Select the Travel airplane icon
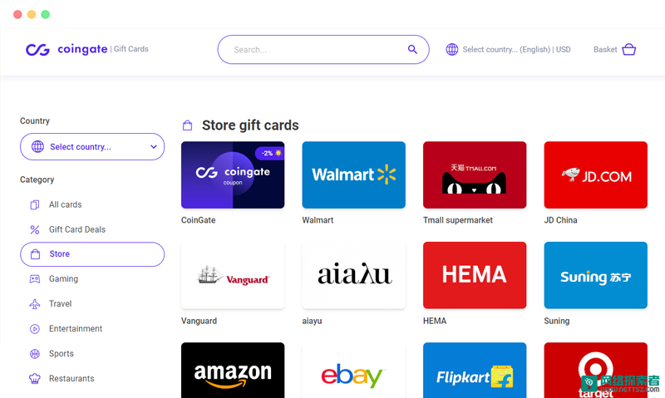665x398 pixels. [35, 304]
